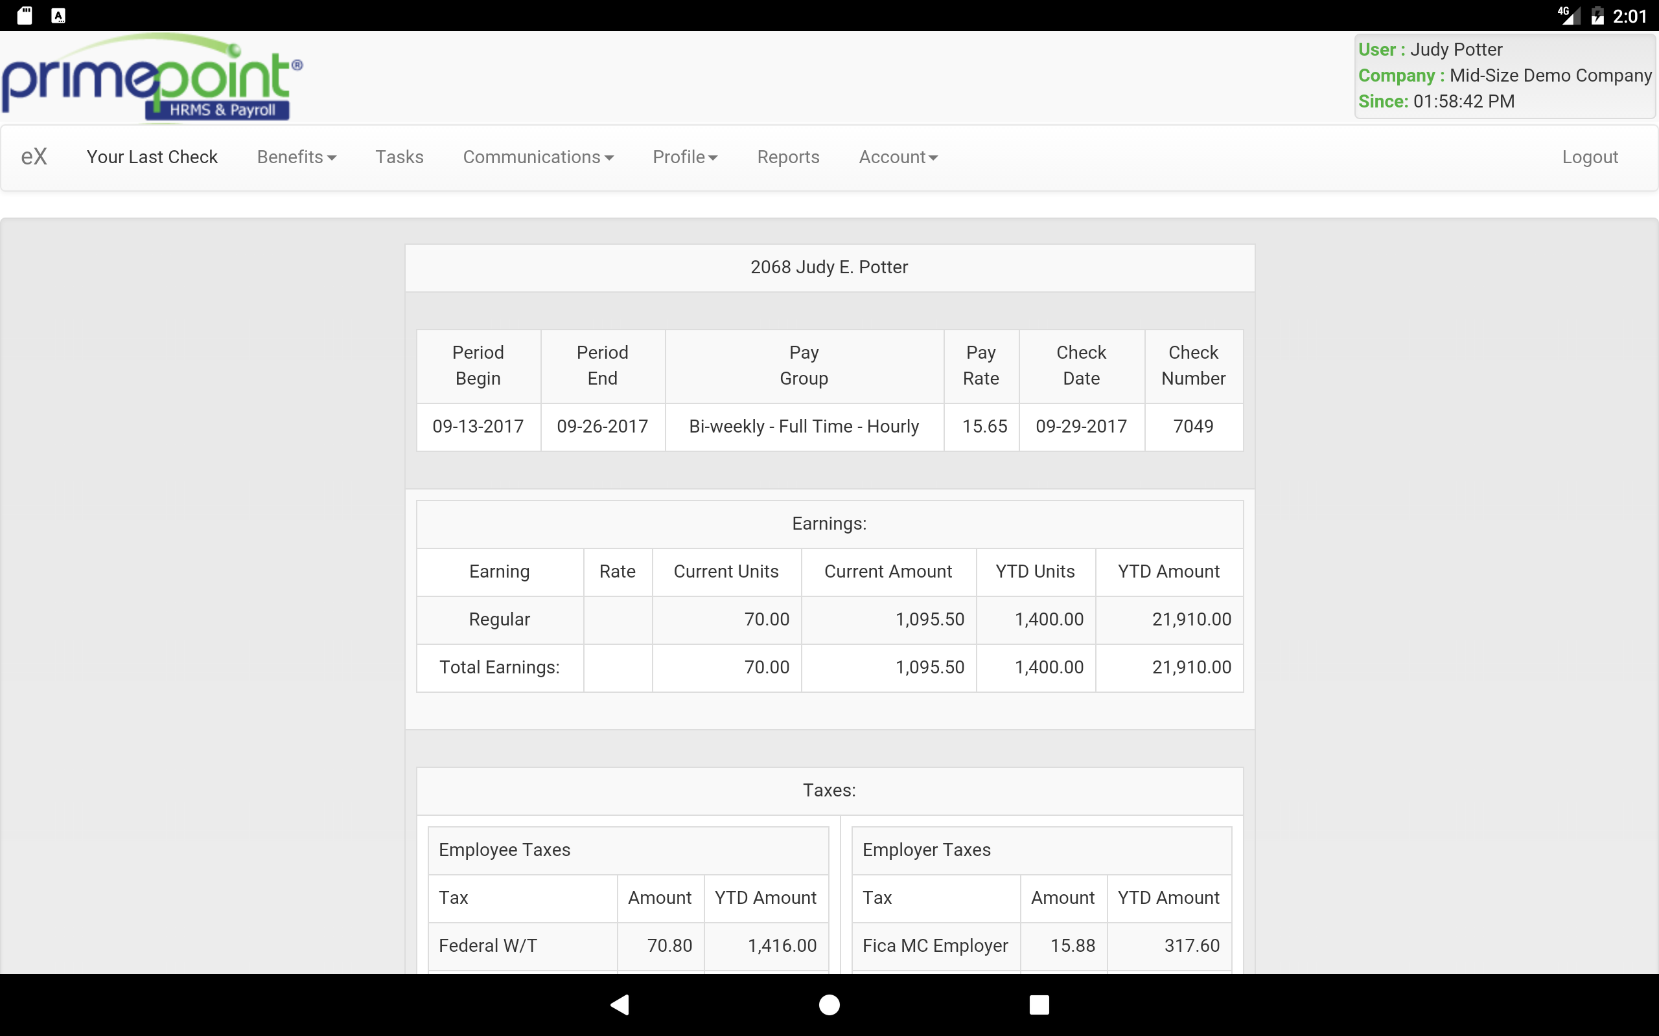The width and height of the screenshot is (1659, 1036).
Task: Click the 2068 Judy E. Potter heading
Action: pos(829,267)
